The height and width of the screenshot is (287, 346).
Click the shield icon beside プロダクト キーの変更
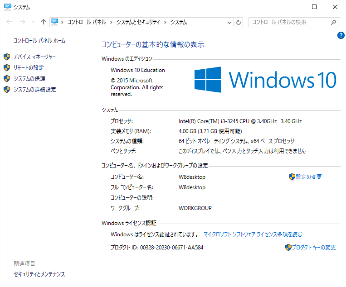288,248
